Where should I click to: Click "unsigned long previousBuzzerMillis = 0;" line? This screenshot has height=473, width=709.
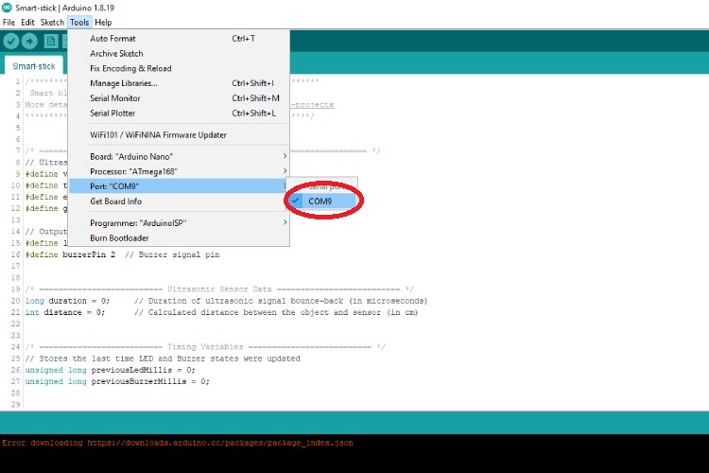click(117, 381)
